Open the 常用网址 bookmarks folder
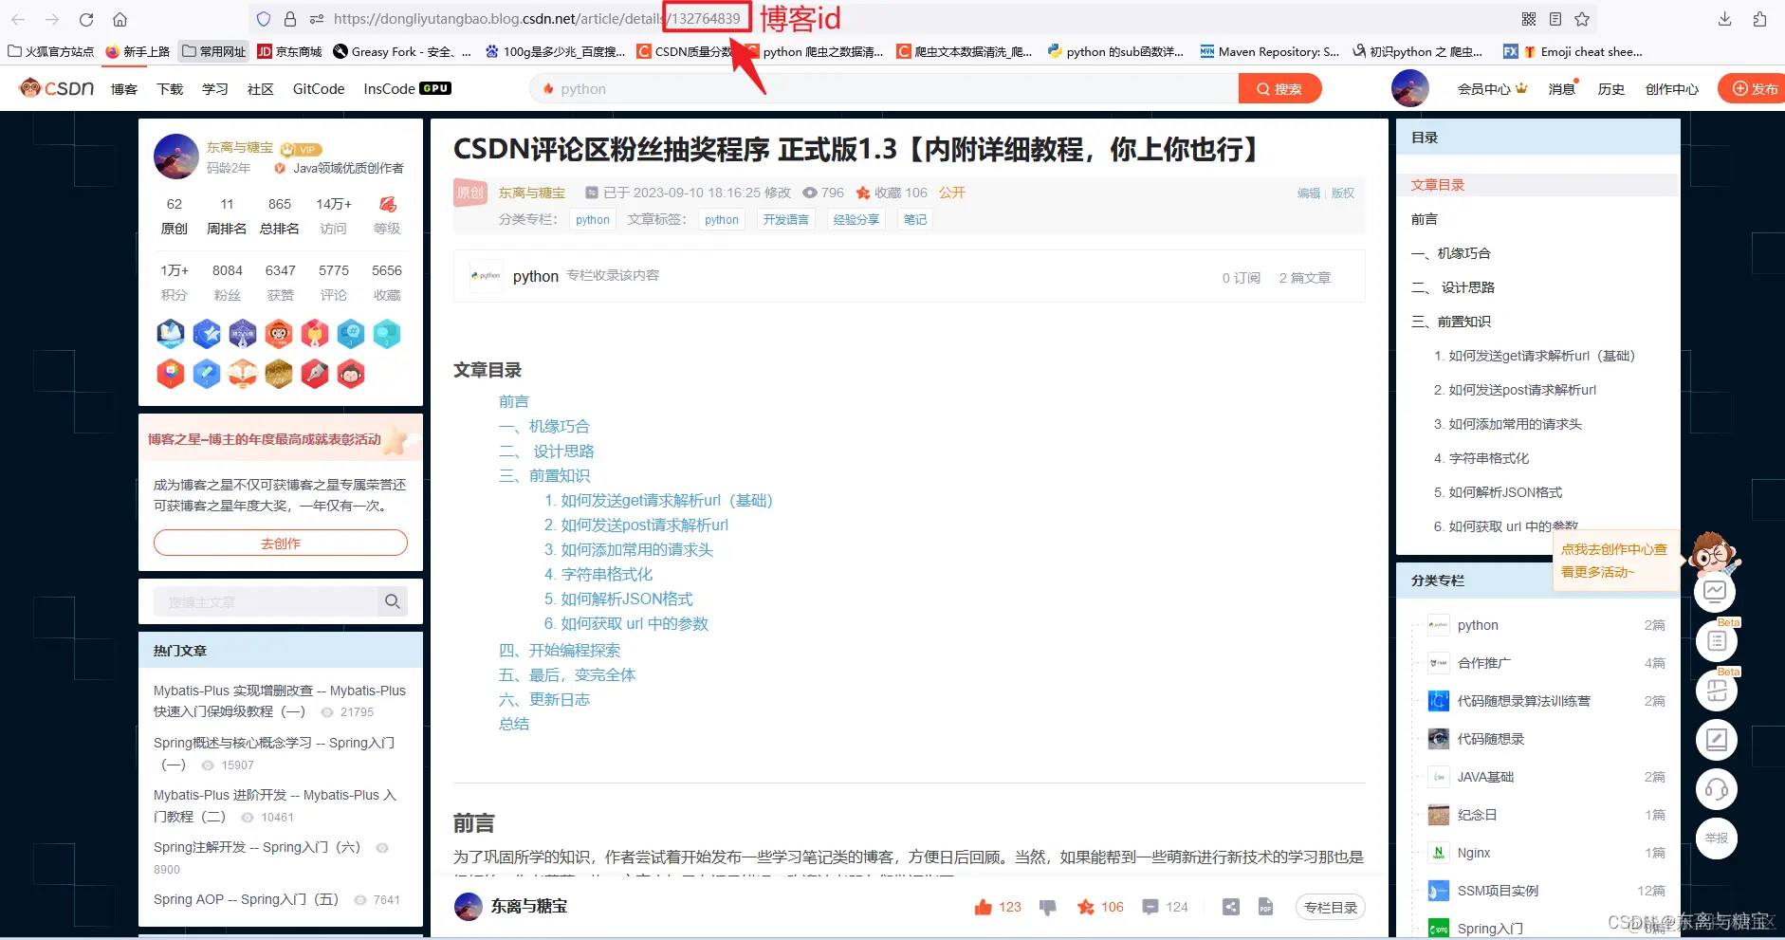This screenshot has height=940, width=1785. pos(212,51)
